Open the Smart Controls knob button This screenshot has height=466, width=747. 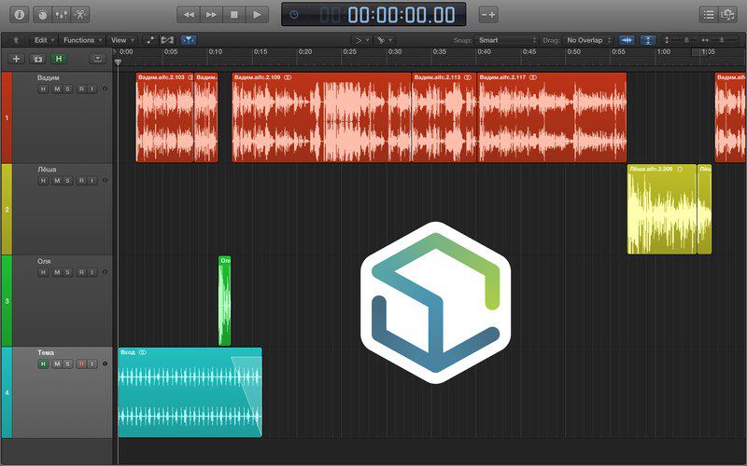42,14
